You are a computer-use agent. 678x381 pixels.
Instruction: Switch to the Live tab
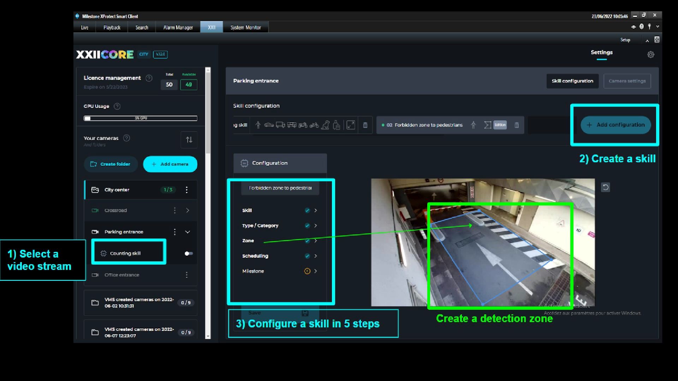click(85, 27)
